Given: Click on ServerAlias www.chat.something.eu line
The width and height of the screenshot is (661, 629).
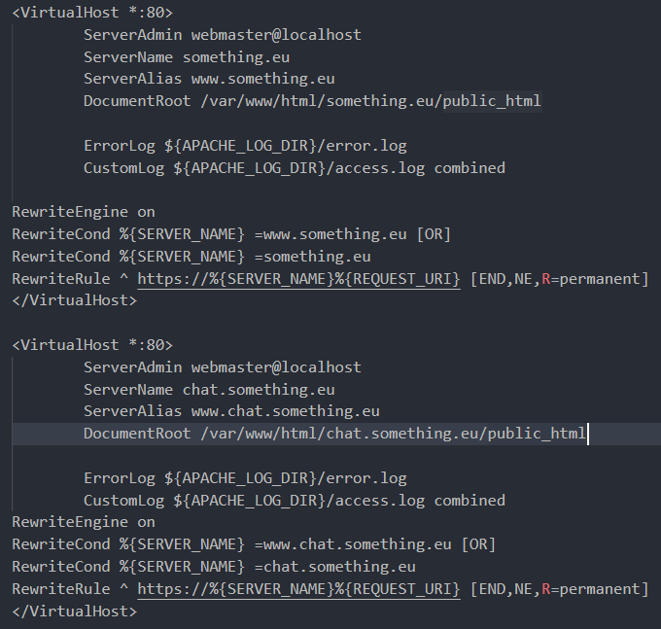Looking at the screenshot, I should (x=231, y=412).
